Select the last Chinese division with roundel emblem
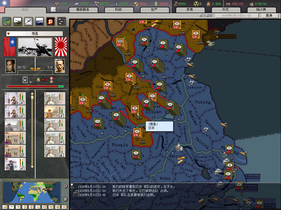This screenshot has width=281, height=210. click(15, 164)
